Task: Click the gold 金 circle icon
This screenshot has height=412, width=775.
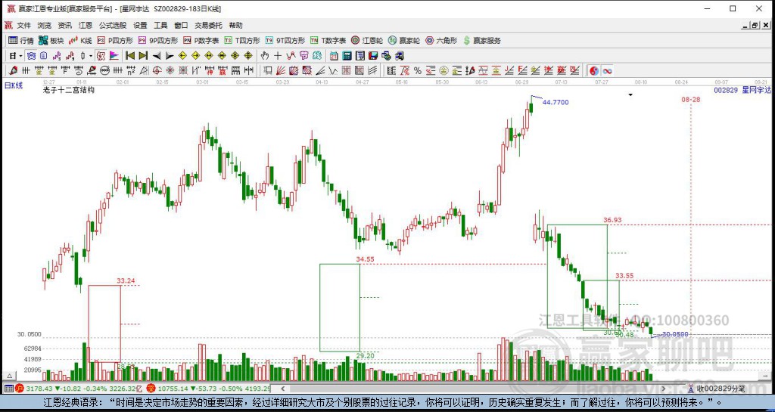Action: point(444,70)
